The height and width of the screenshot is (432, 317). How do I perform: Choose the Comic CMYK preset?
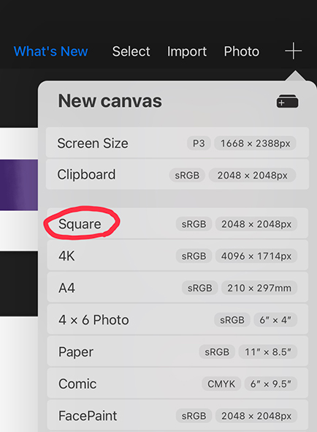(177, 383)
